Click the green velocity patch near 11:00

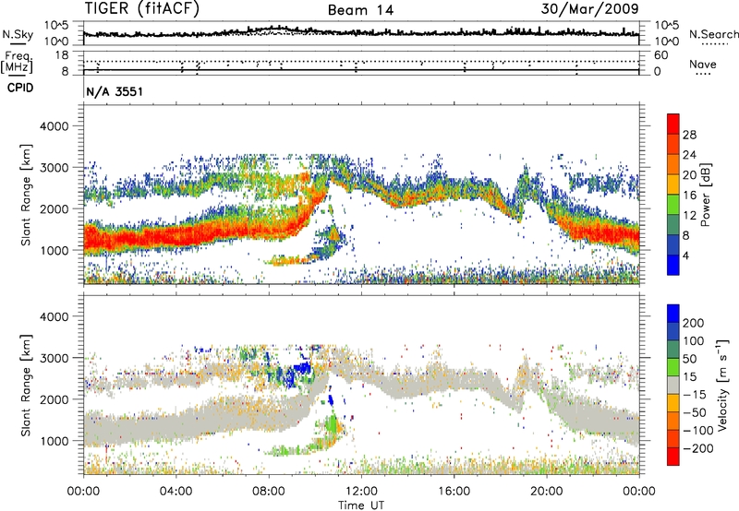[333, 423]
